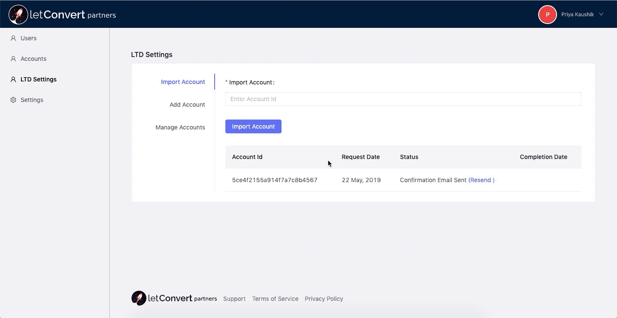
Task: Click account ID 5ce4f2155a914f7a7c8b4567 row
Action: [x=275, y=180]
